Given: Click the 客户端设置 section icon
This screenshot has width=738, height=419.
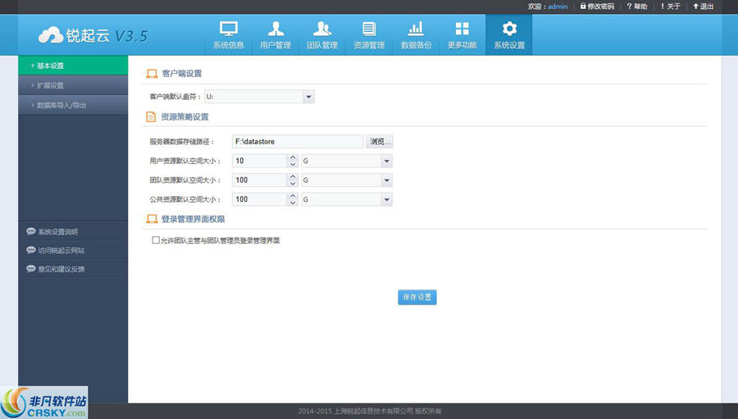Looking at the screenshot, I should 152,74.
